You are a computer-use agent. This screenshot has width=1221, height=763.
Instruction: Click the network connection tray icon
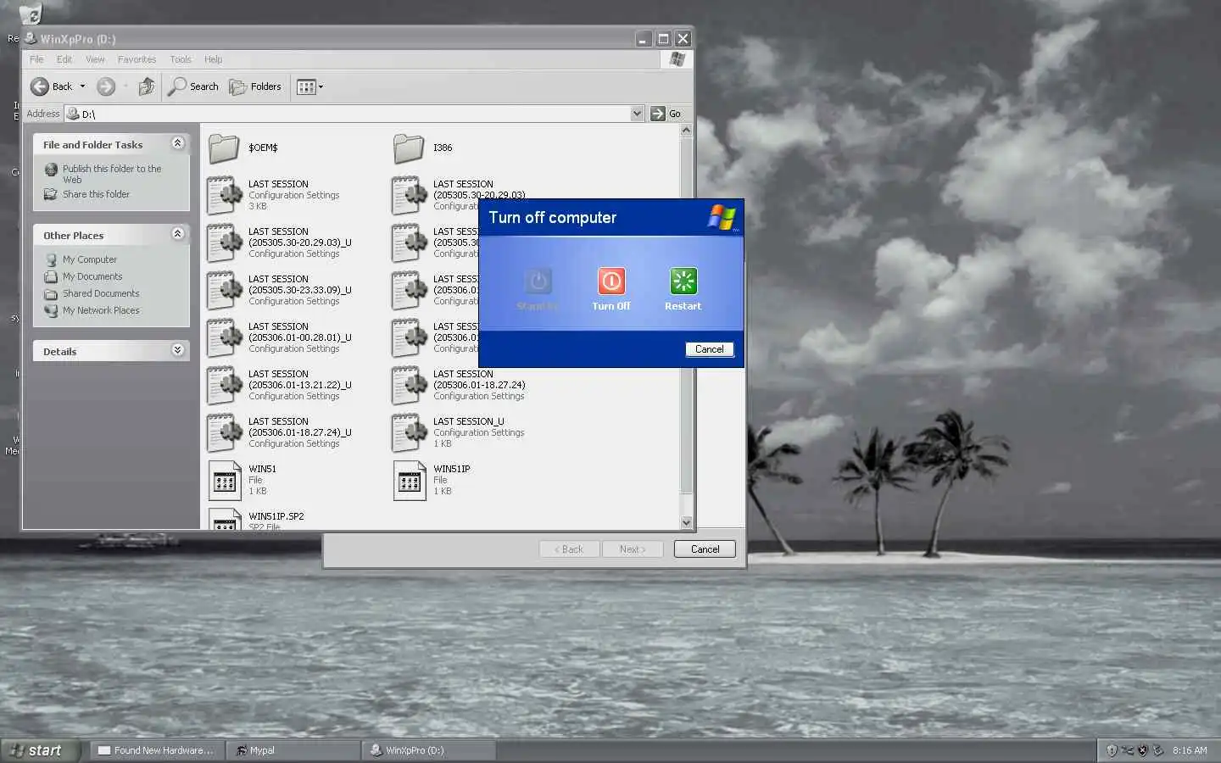[1127, 750]
